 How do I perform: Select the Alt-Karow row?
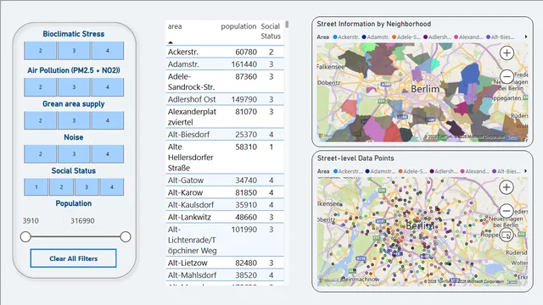coord(225,192)
